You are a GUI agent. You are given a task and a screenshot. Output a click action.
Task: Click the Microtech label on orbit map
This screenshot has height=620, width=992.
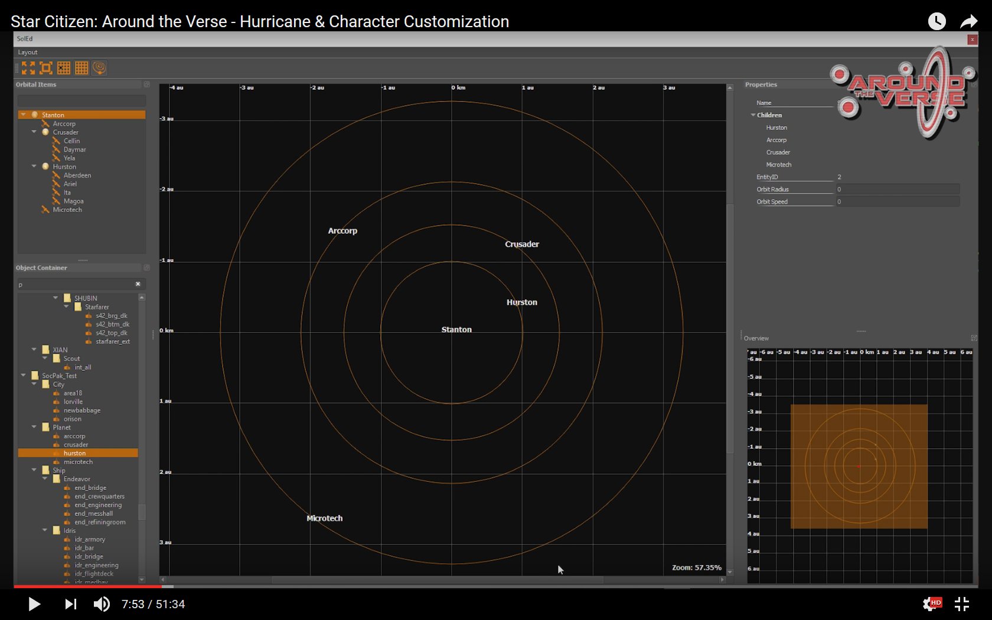(324, 518)
